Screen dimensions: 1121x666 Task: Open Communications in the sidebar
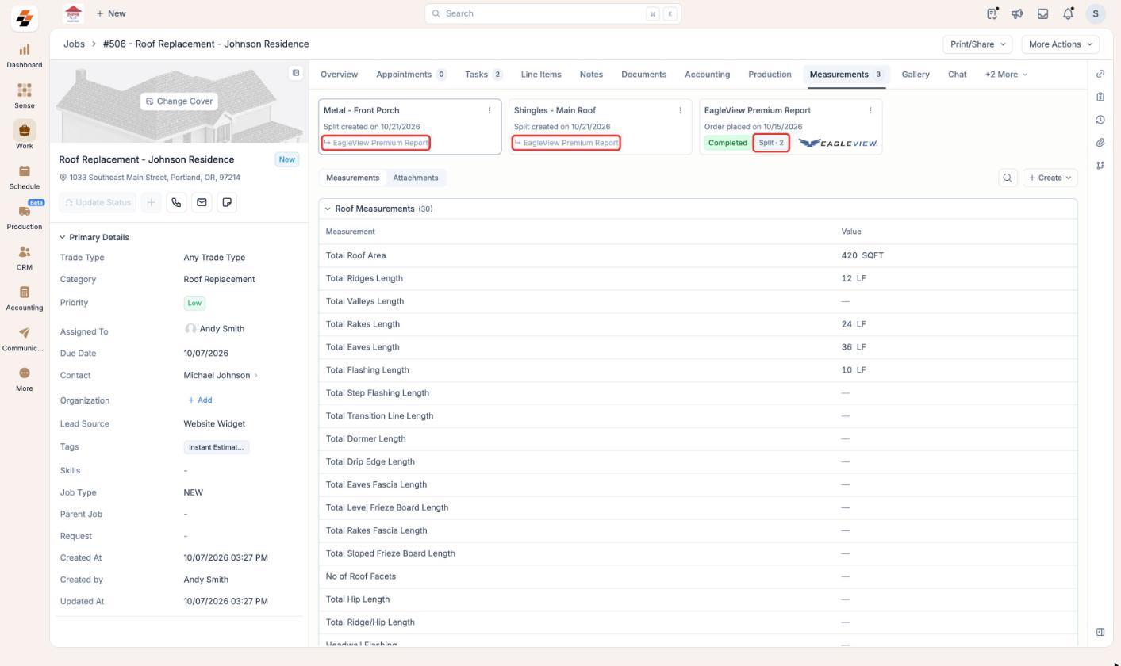24,339
